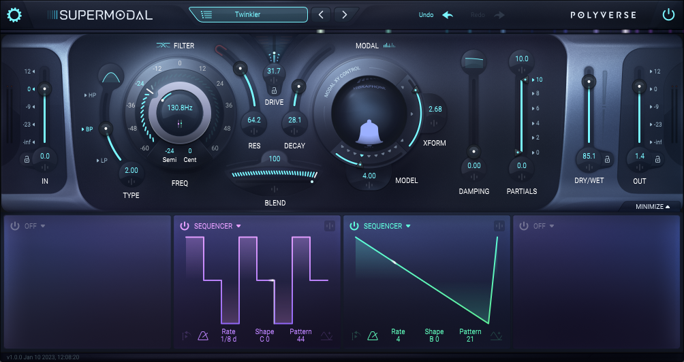684x362 pixels.
Task: Toggle the DRY/WET lock
Action: [607, 159]
